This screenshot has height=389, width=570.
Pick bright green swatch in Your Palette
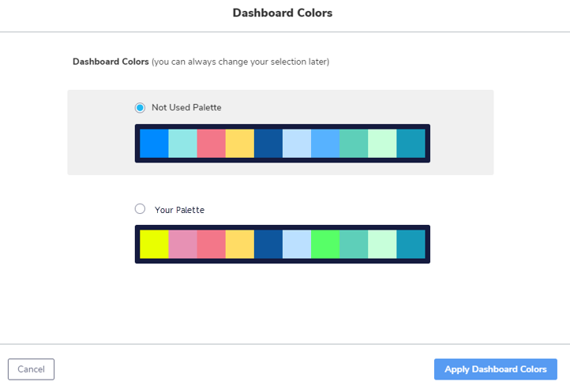point(325,245)
